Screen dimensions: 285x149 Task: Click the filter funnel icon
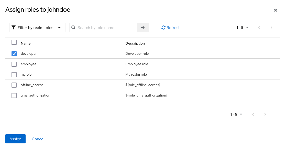(x=14, y=28)
